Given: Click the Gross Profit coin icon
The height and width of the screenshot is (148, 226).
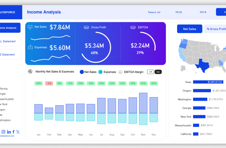Looking at the screenshot, I should 86,27.
